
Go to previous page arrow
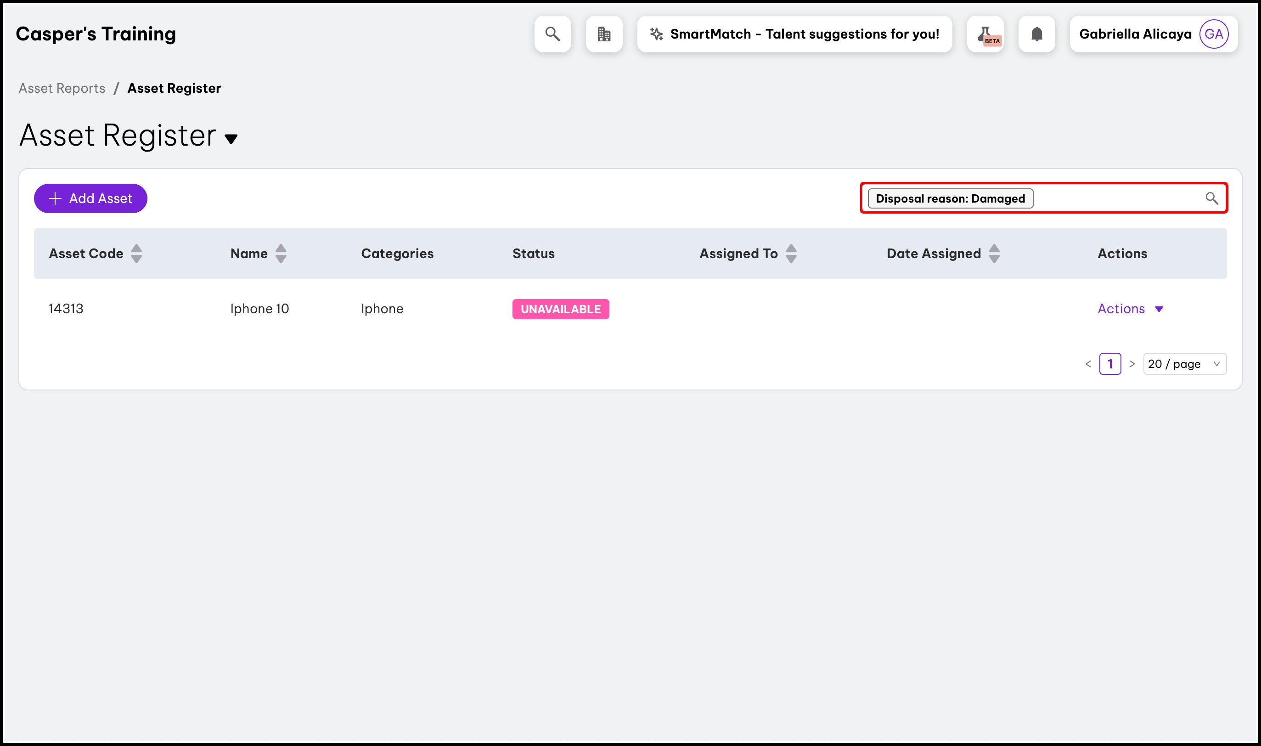(1088, 364)
